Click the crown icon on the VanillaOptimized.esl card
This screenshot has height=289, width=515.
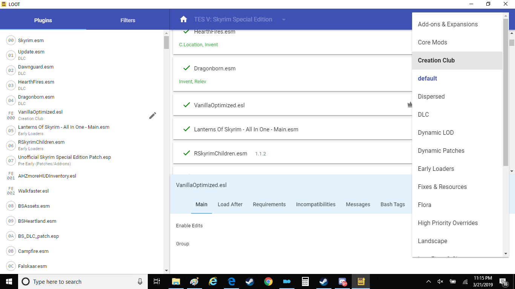(x=410, y=105)
